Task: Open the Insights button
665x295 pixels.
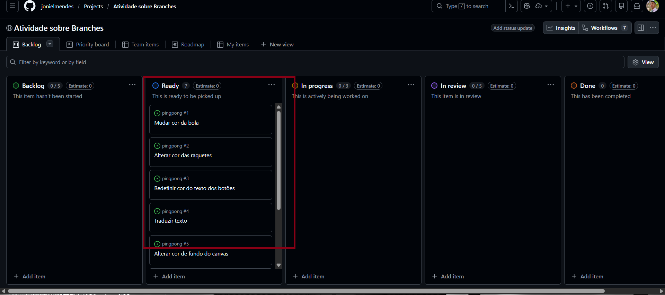Action: point(561,28)
